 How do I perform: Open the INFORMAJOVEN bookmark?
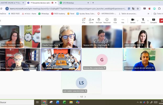pyautogui.click(x=107, y=14)
